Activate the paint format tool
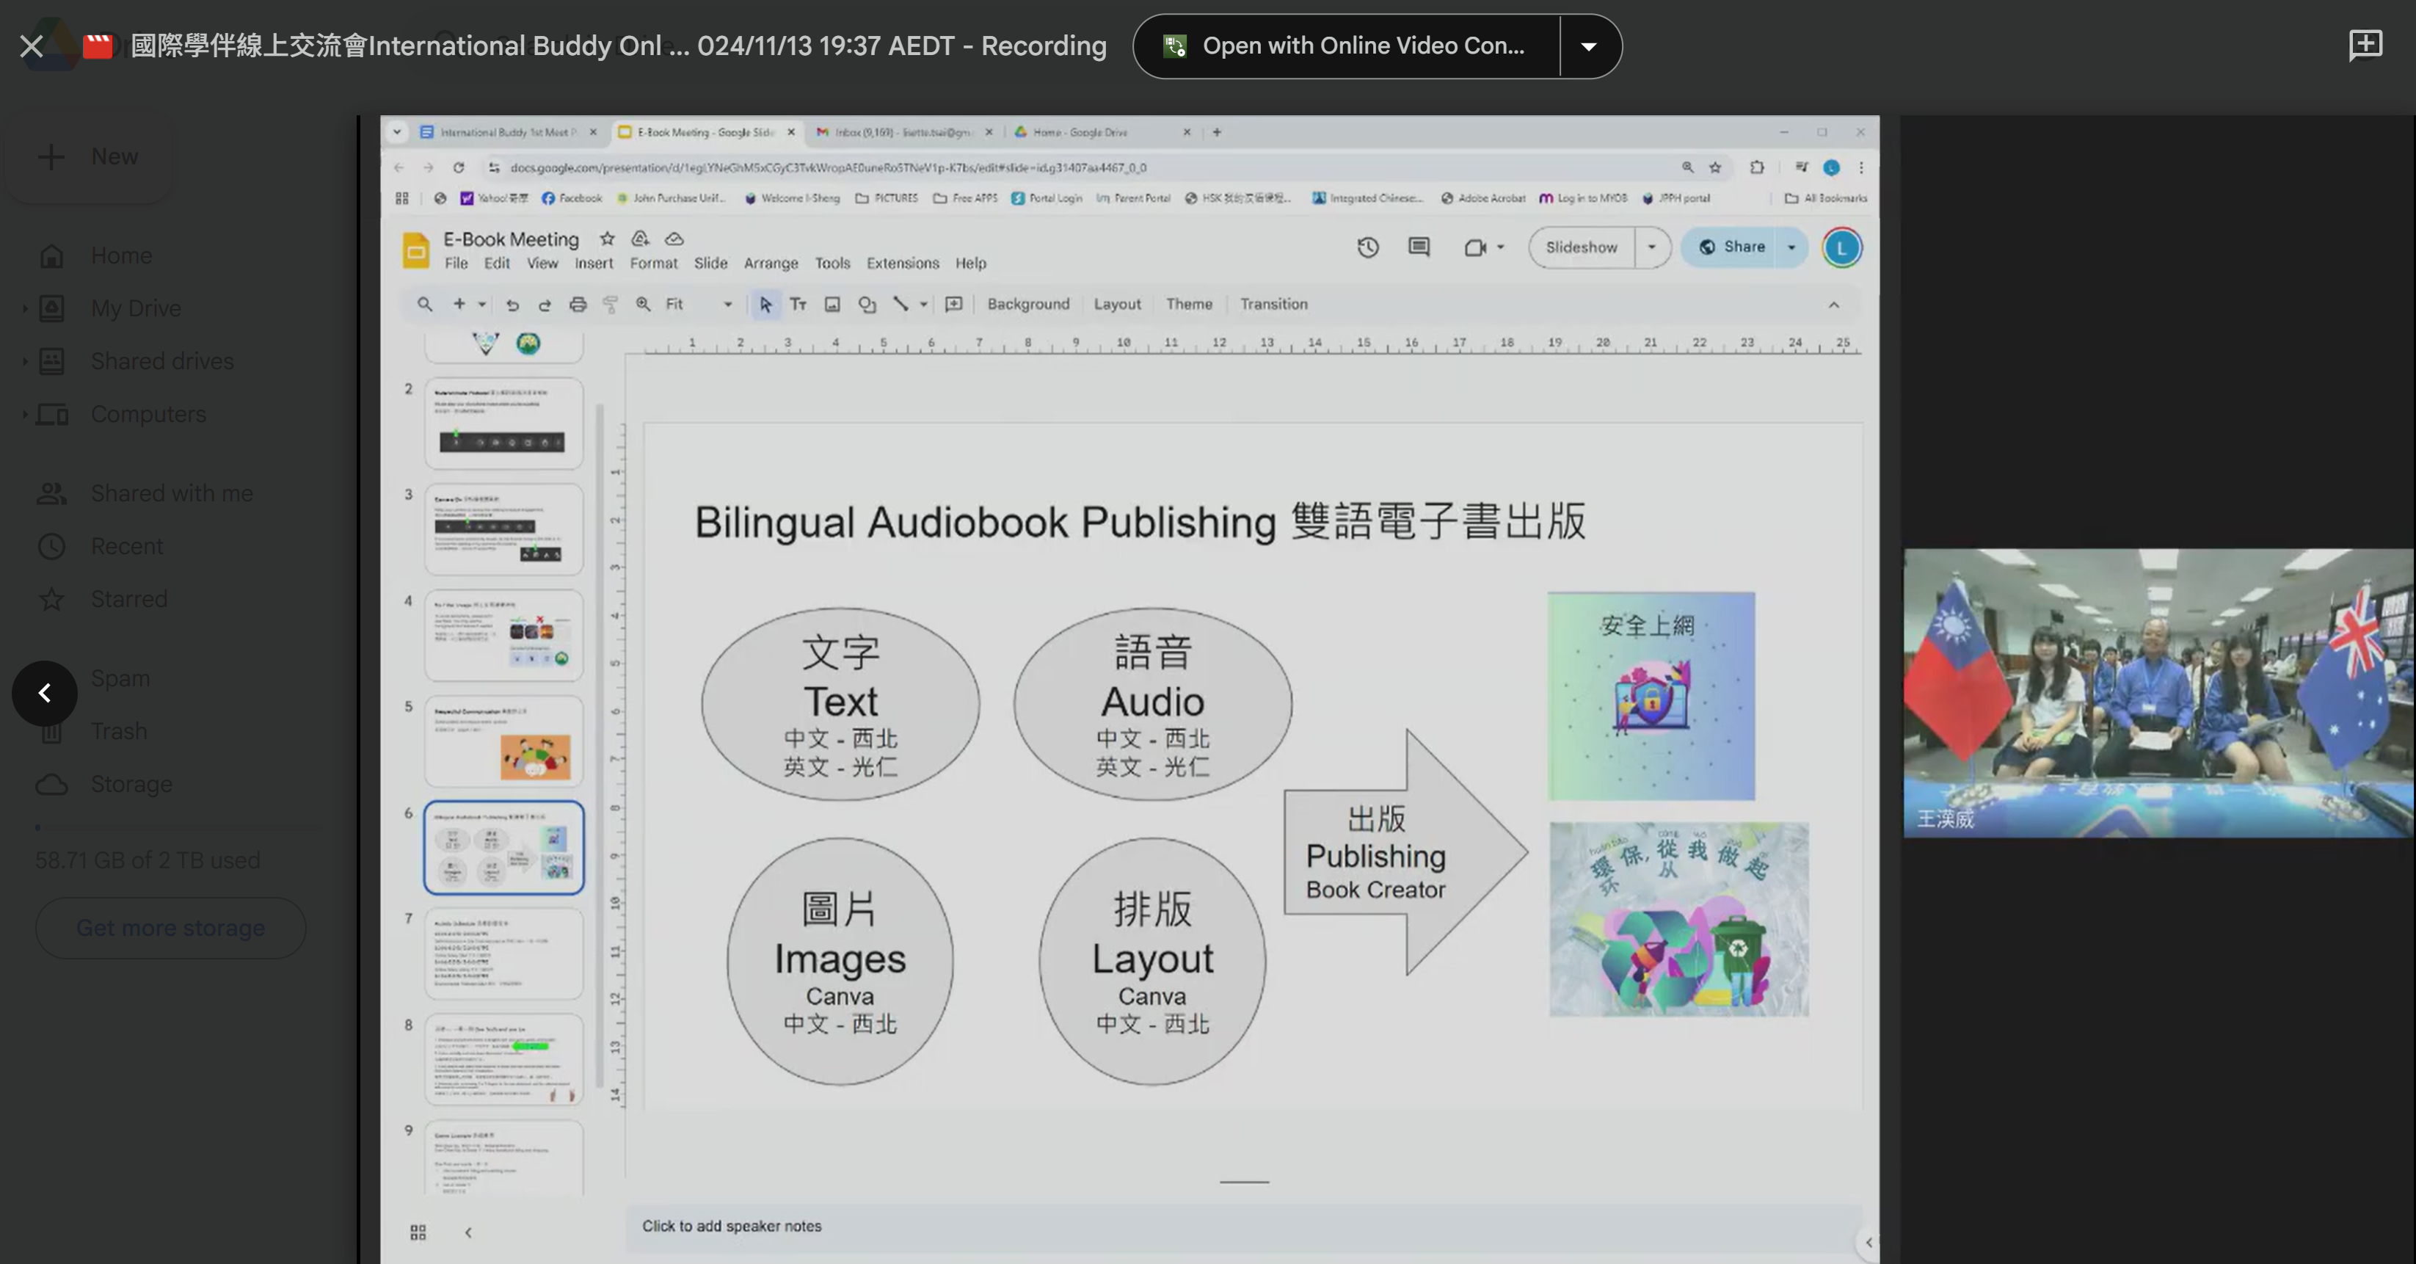Image resolution: width=2416 pixels, height=1264 pixels. 611,305
